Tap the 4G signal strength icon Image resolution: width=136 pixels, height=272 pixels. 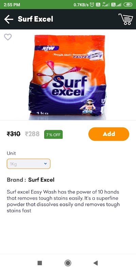(x=106, y=5)
